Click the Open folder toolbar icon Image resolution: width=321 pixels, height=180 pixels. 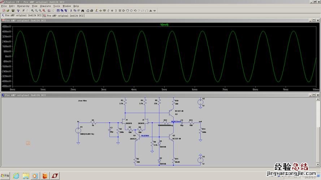(x=8, y=10)
